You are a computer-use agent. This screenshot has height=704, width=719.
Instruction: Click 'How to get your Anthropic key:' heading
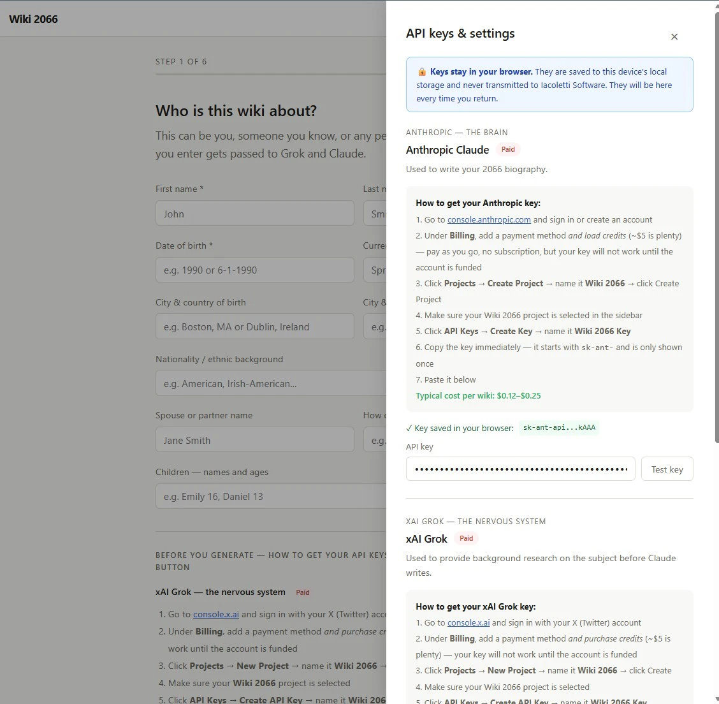[x=478, y=203]
